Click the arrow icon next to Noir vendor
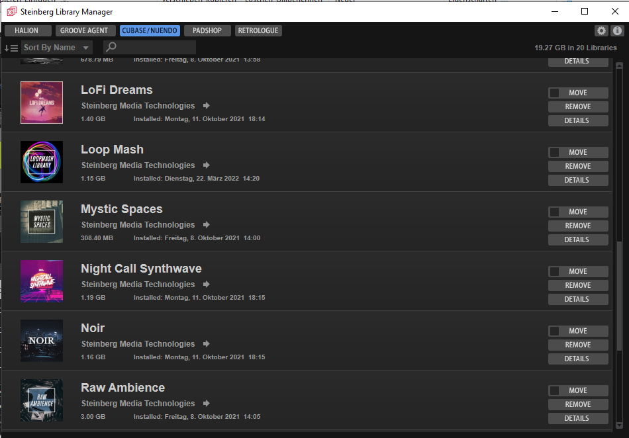This screenshot has width=629, height=438. pyautogui.click(x=206, y=343)
